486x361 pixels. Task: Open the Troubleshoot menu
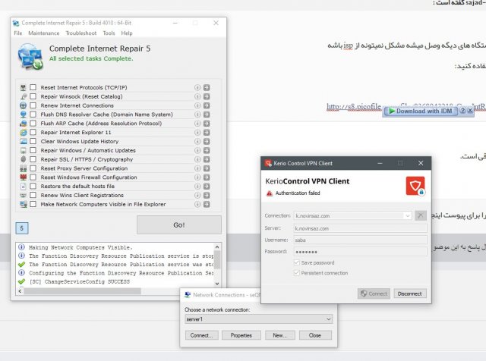click(x=81, y=33)
